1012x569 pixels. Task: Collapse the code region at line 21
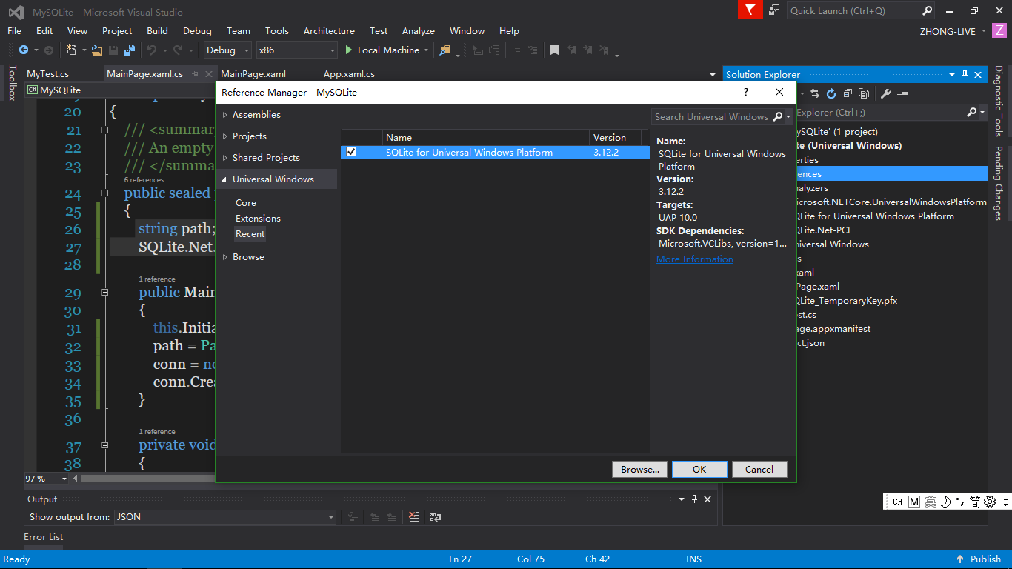(104, 130)
